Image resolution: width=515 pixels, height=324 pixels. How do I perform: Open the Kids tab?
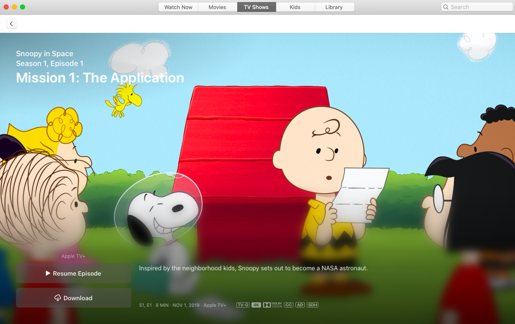pyautogui.click(x=295, y=7)
